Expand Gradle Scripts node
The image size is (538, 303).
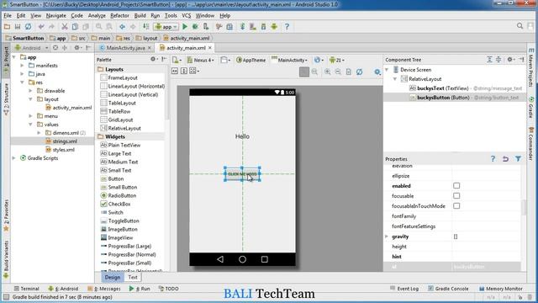pos(14,158)
